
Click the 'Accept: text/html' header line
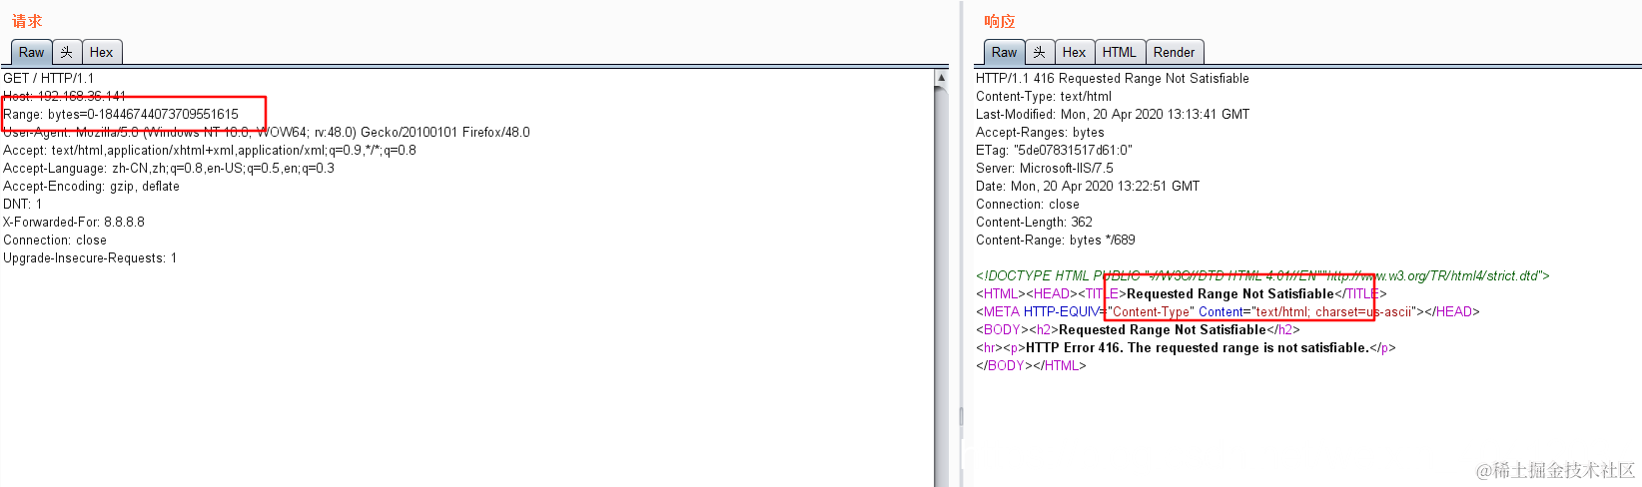[210, 150]
